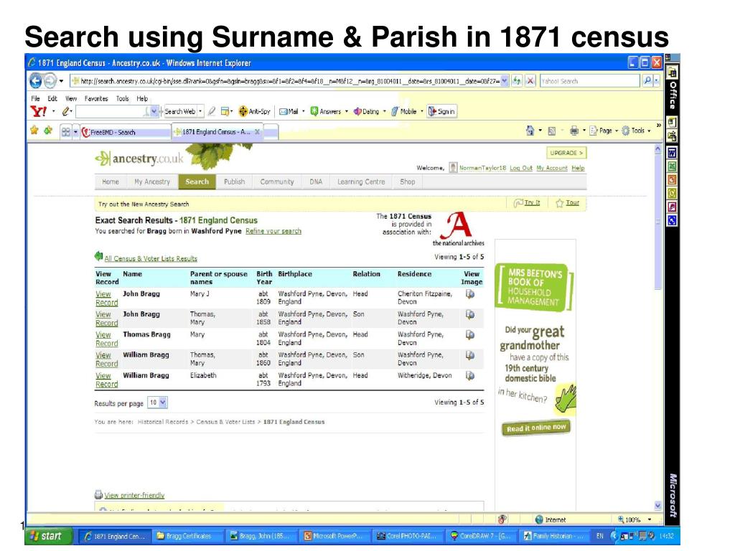The height and width of the screenshot is (551, 735).
Task: Open the recent pages dropdown beside Forward
Action: click(61, 81)
